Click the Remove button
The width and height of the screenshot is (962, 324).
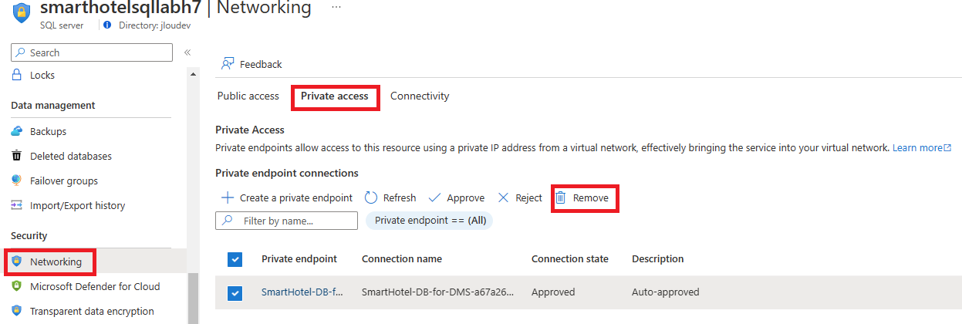[x=582, y=197]
